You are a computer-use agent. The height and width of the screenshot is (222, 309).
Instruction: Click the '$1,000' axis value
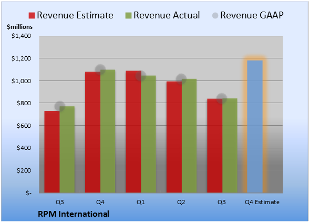pyautogui.click(x=21, y=81)
